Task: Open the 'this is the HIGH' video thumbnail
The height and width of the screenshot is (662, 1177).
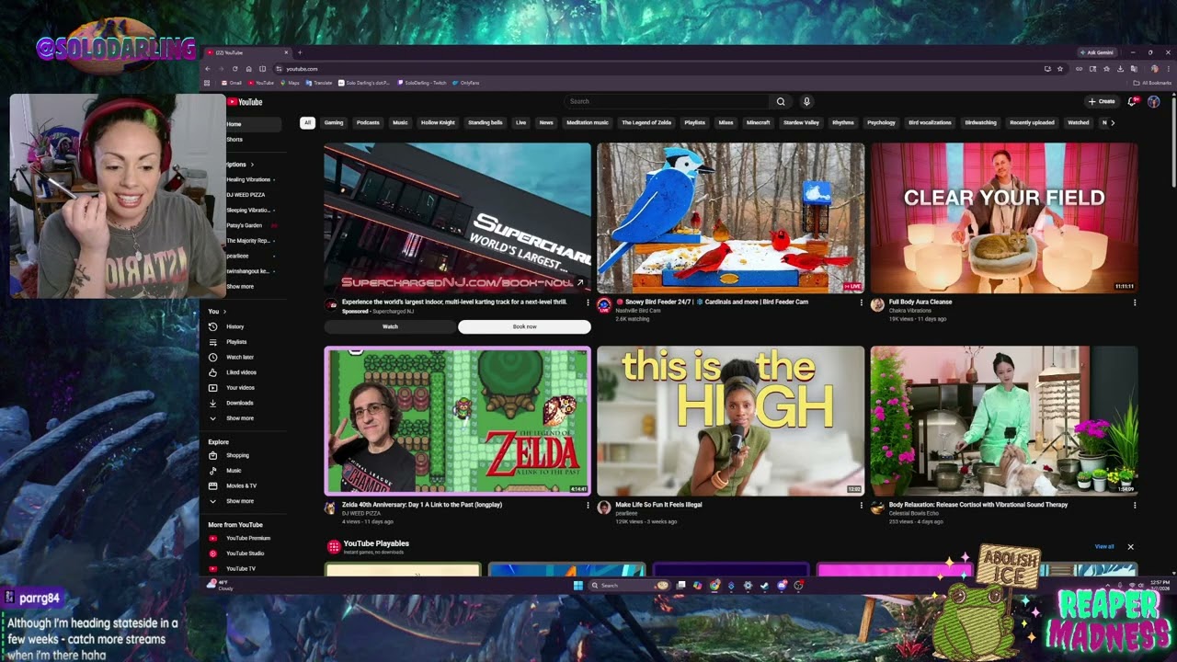Action: (730, 421)
